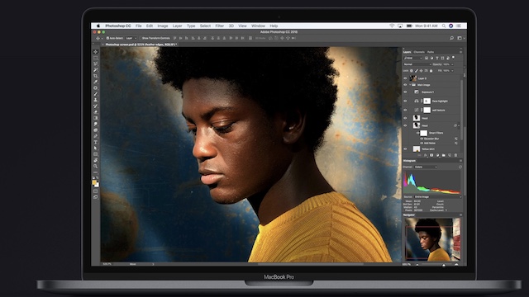529x297 pixels.
Task: Create new group folder icon
Action: coord(443,155)
